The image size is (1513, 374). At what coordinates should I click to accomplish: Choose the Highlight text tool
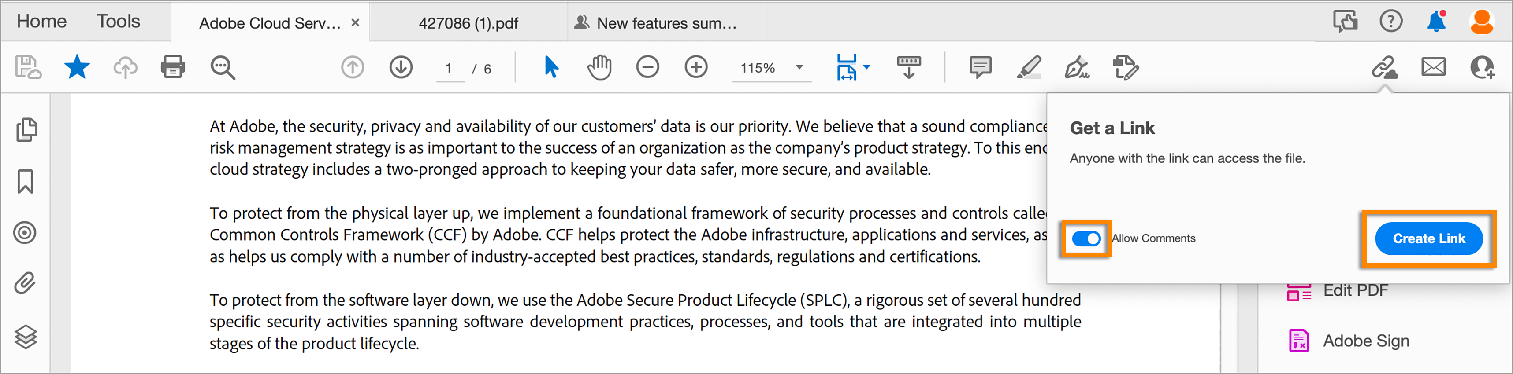(x=1029, y=67)
